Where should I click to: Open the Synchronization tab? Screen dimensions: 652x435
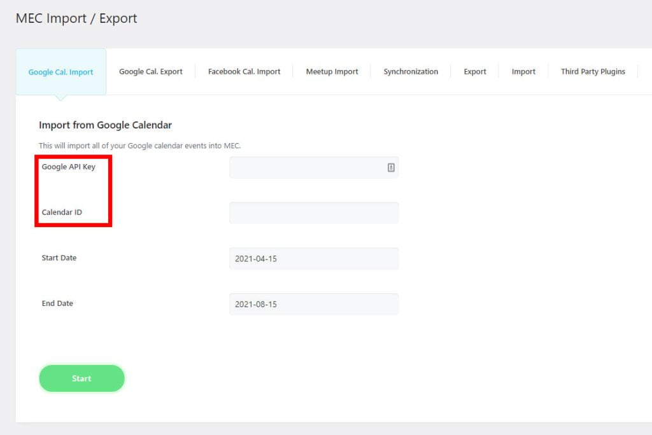[x=410, y=71]
